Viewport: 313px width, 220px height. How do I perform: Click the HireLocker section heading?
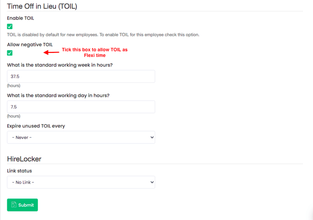[24, 159]
